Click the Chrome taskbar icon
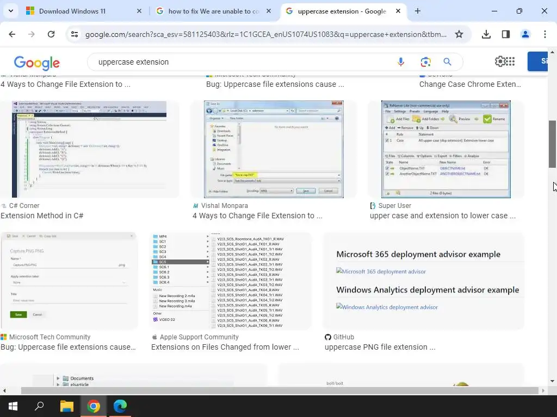Viewport: 557px width, 417px height. 94,406
